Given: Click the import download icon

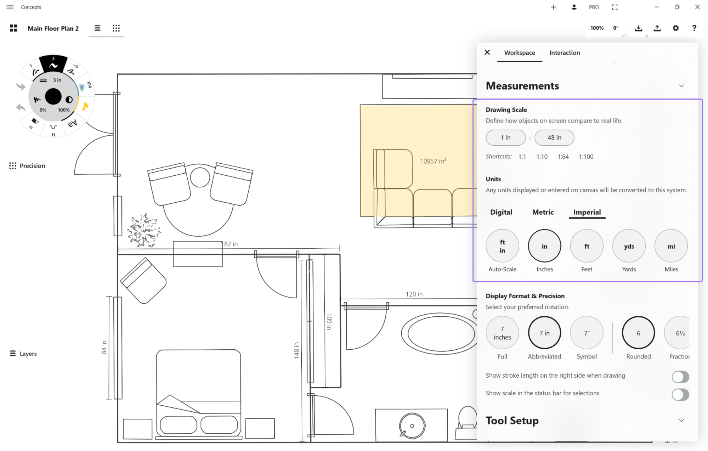Looking at the screenshot, I should tap(638, 28).
